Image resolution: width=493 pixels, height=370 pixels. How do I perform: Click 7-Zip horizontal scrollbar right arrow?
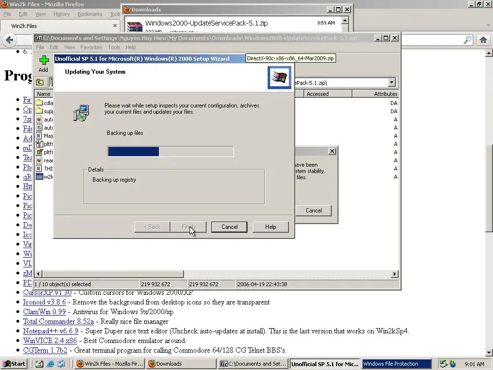pos(395,274)
